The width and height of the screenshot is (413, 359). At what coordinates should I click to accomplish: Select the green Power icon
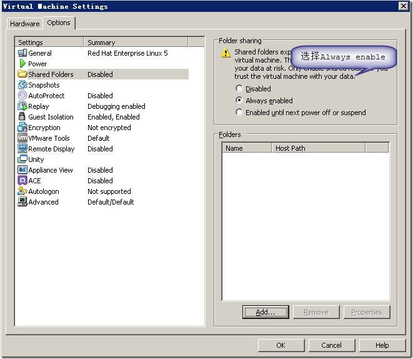coord(22,64)
